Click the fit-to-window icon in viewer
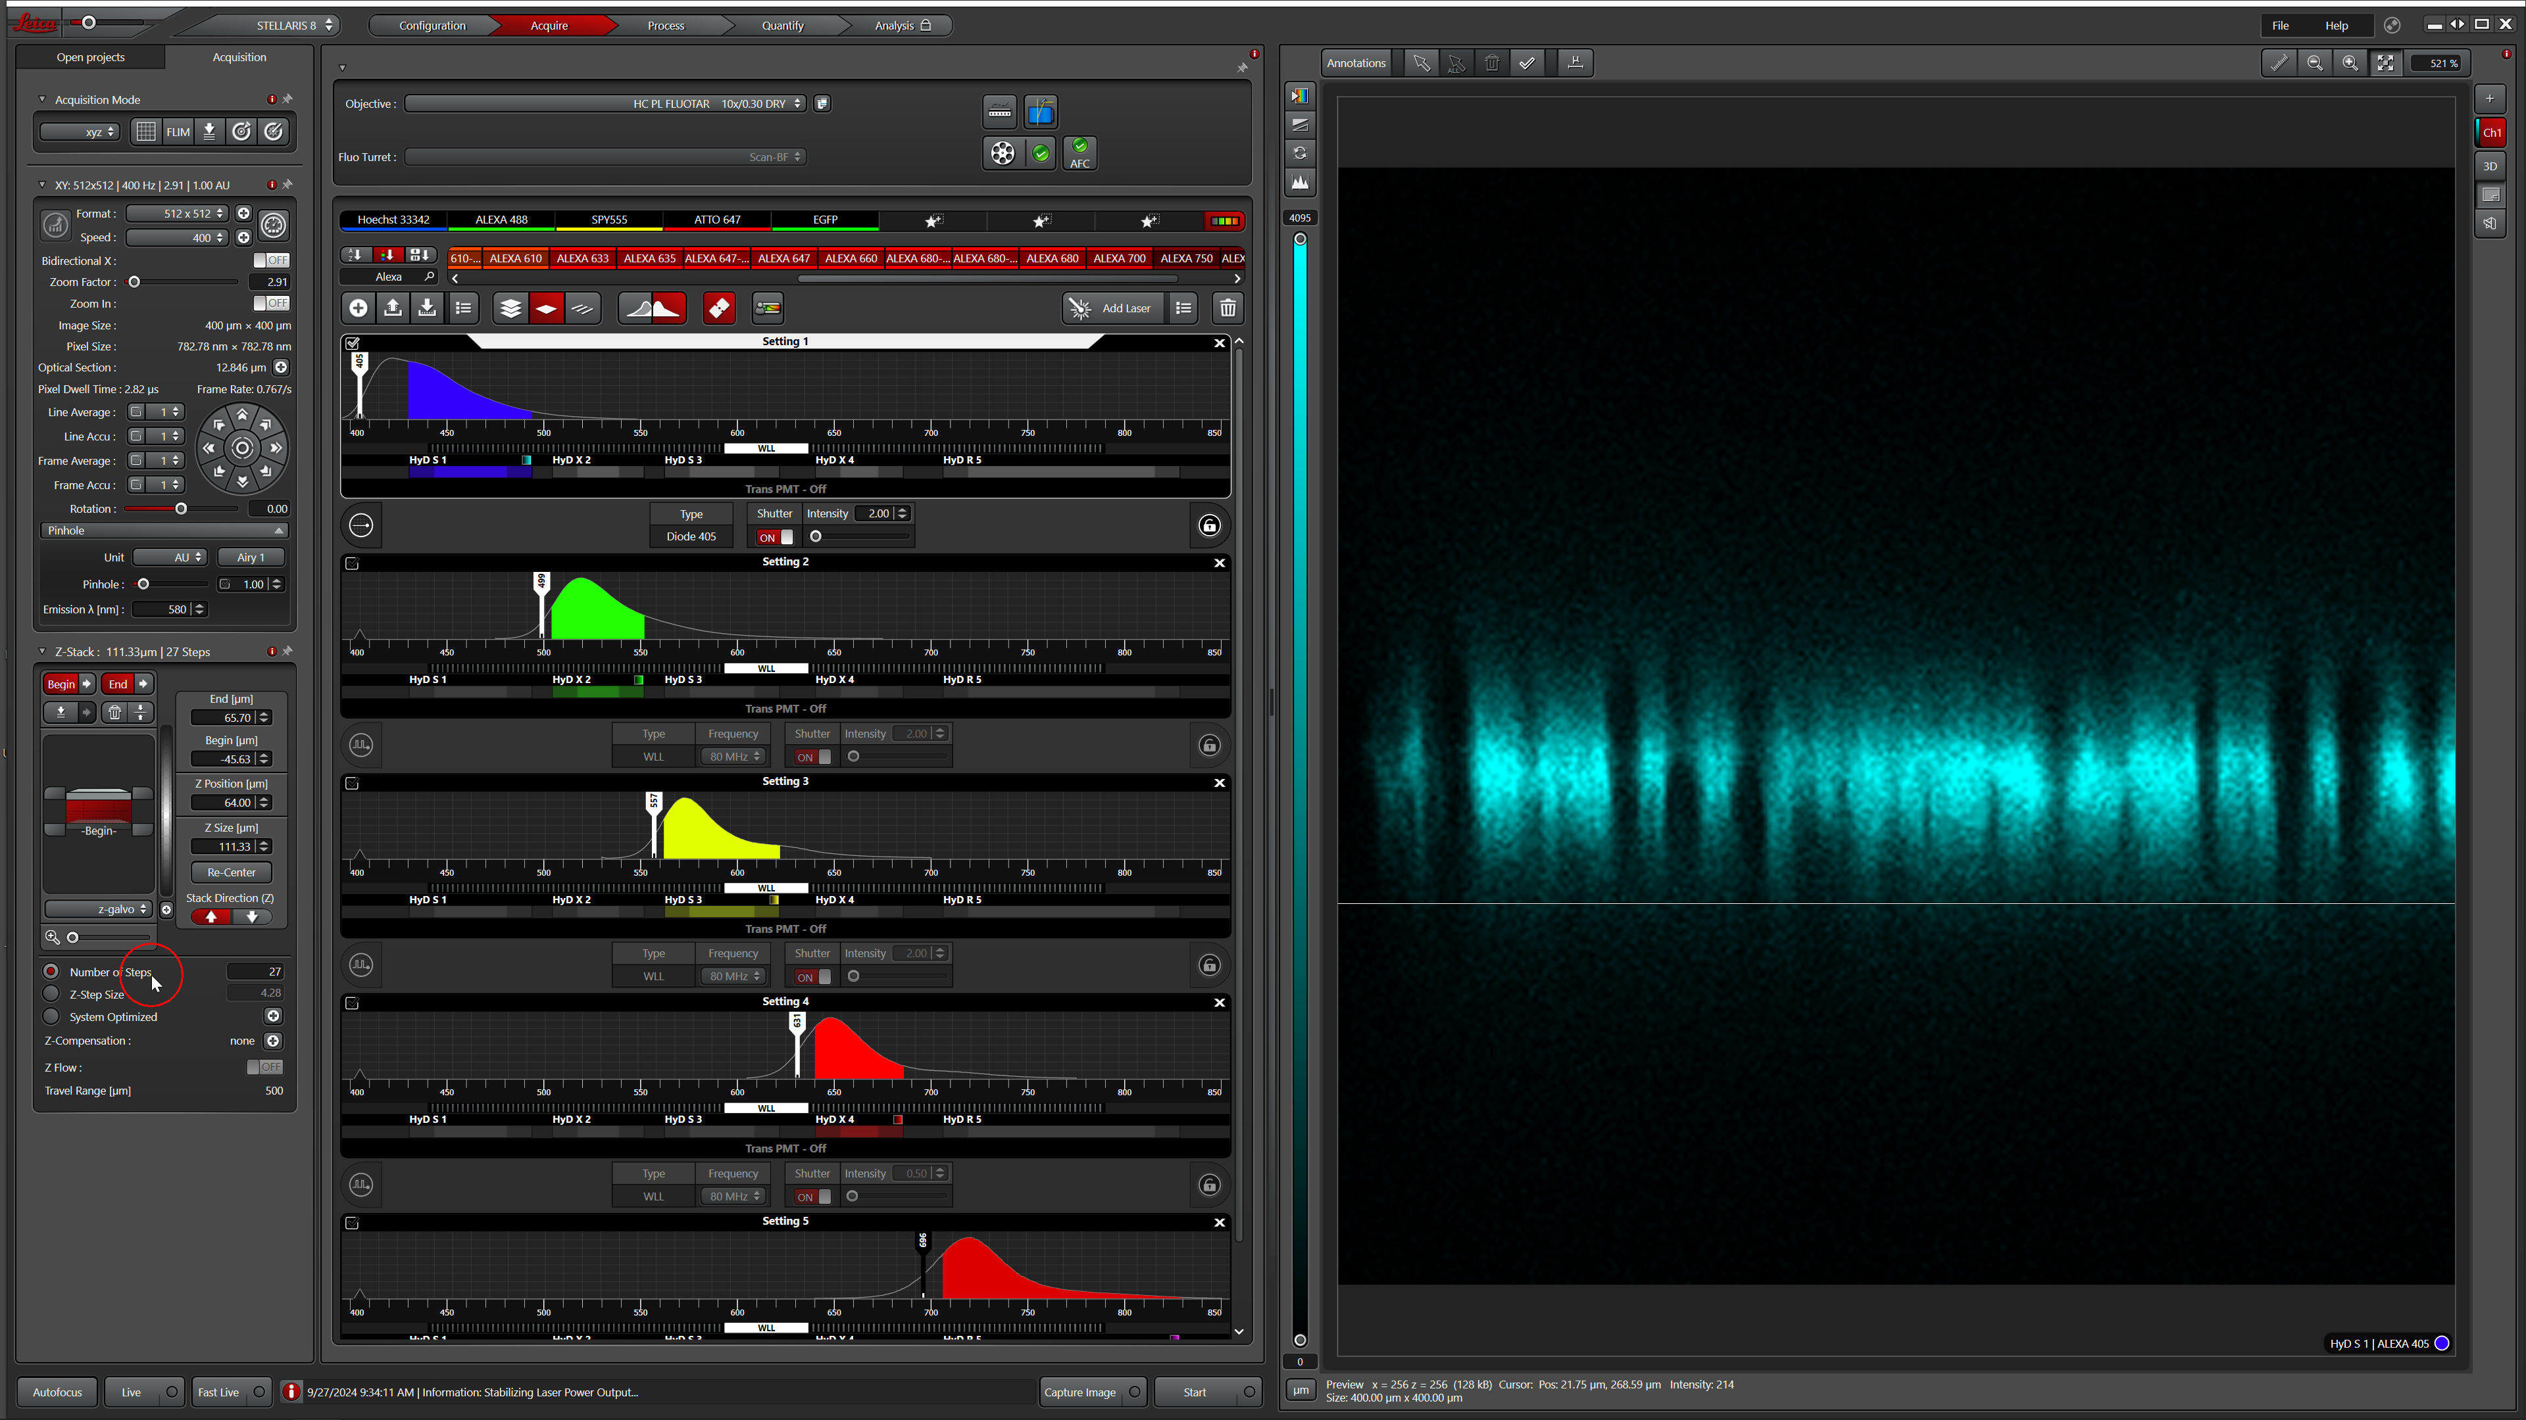 coord(2385,62)
